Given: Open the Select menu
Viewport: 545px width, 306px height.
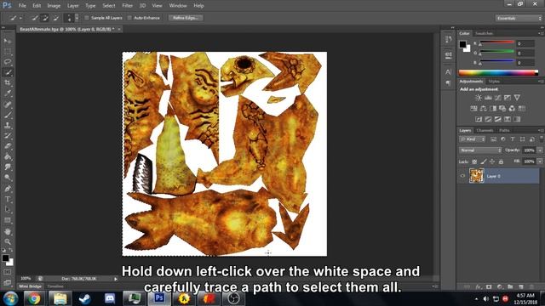Looking at the screenshot, I should pyautogui.click(x=109, y=6).
